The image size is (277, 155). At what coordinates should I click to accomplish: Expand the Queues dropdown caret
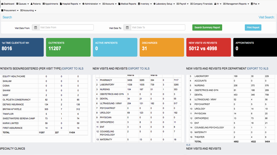point(28,4)
